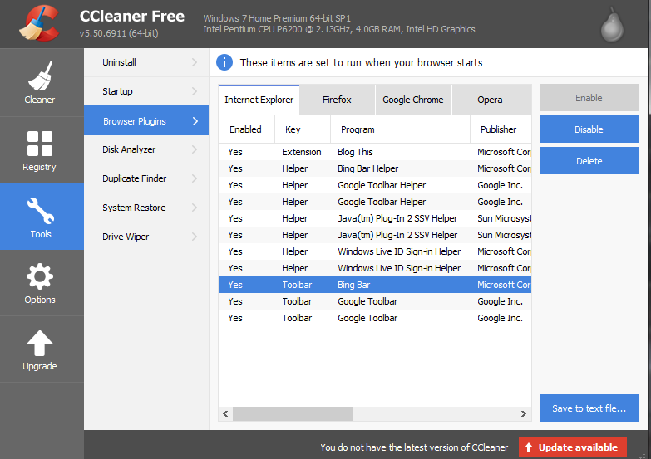Click the chevron next to Duplicate Finder
The height and width of the screenshot is (459, 651).
pyautogui.click(x=195, y=178)
